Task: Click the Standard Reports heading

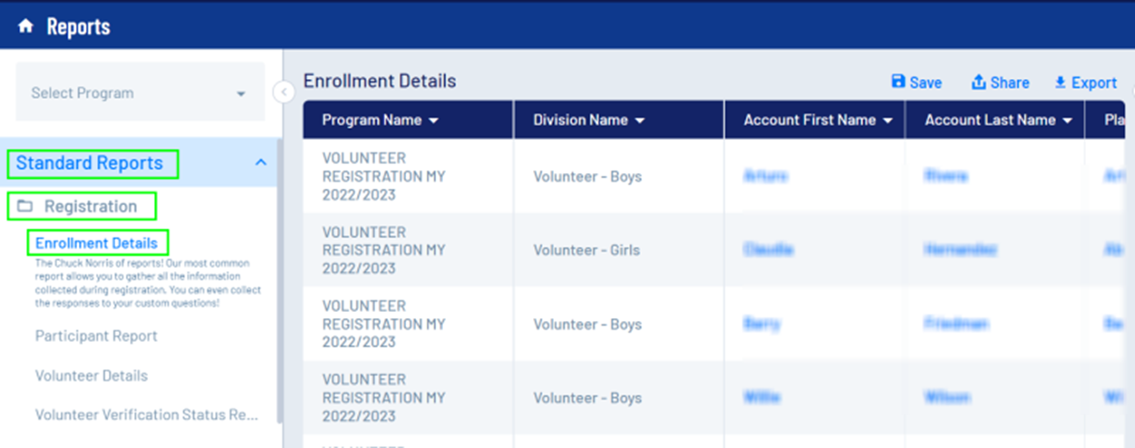Action: click(90, 163)
